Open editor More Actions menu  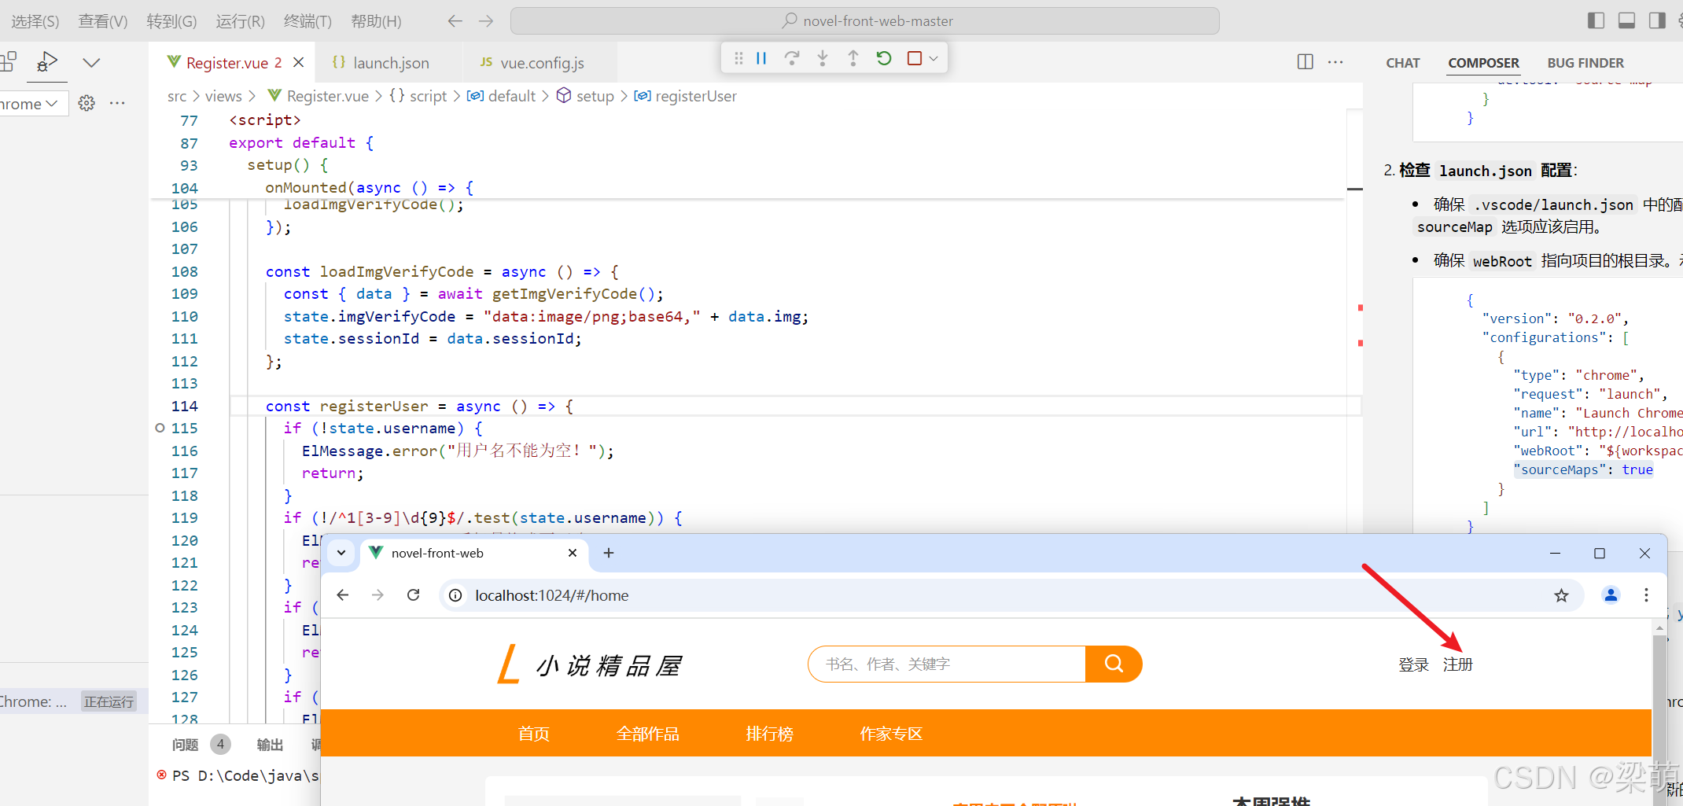point(1335,62)
